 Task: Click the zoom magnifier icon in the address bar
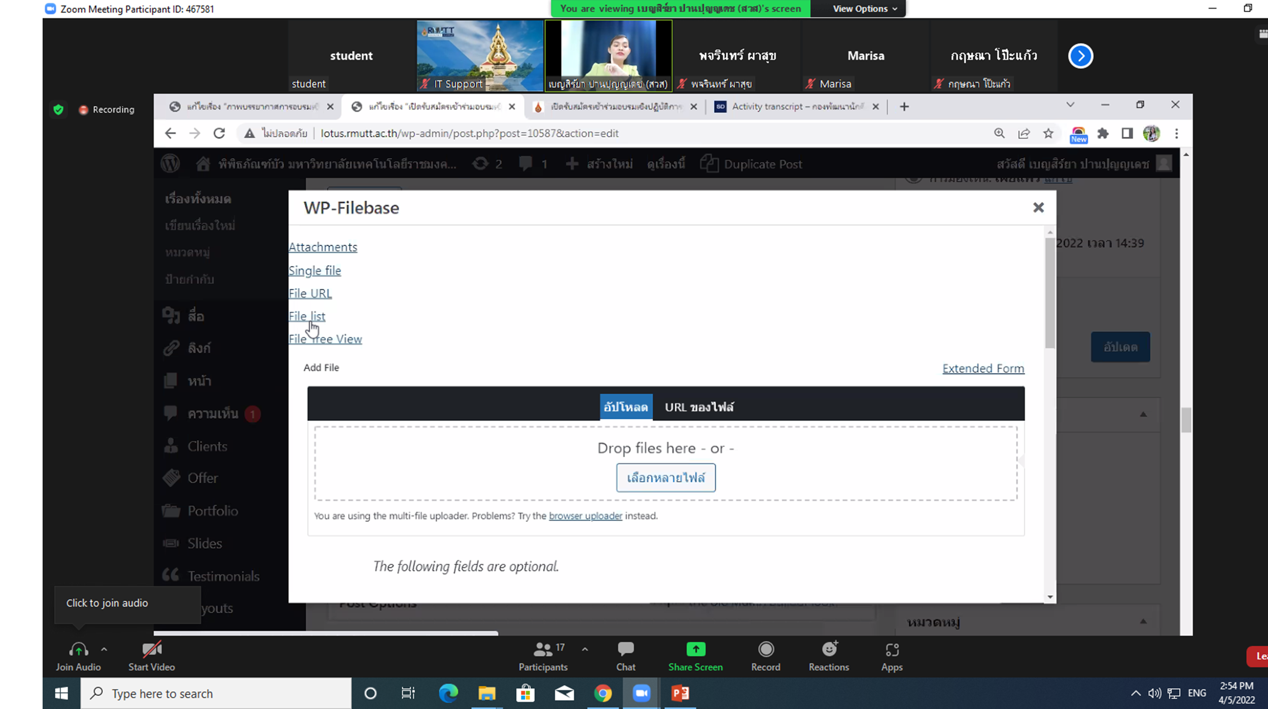pos(999,133)
